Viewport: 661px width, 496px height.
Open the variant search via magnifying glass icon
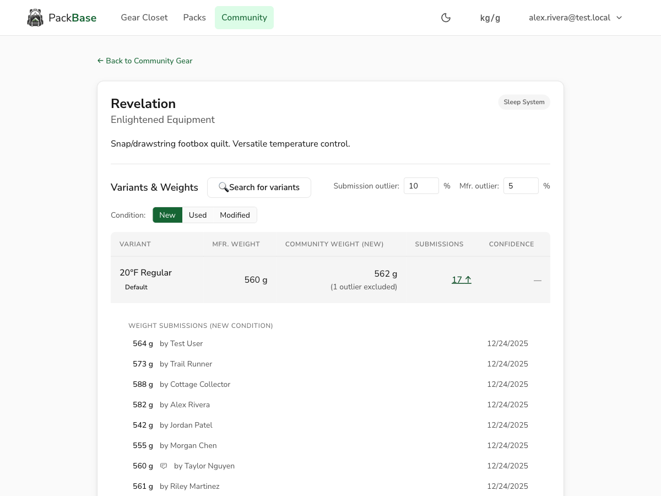click(x=224, y=187)
